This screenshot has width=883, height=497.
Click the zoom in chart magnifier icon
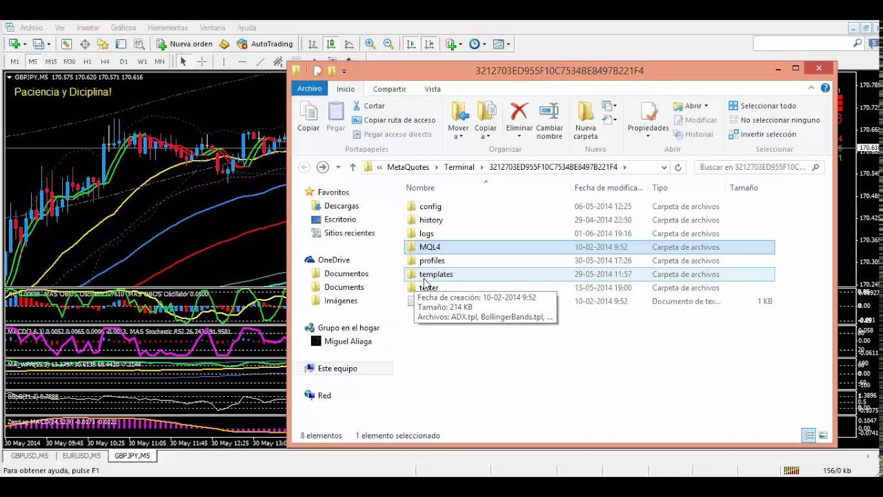click(370, 43)
